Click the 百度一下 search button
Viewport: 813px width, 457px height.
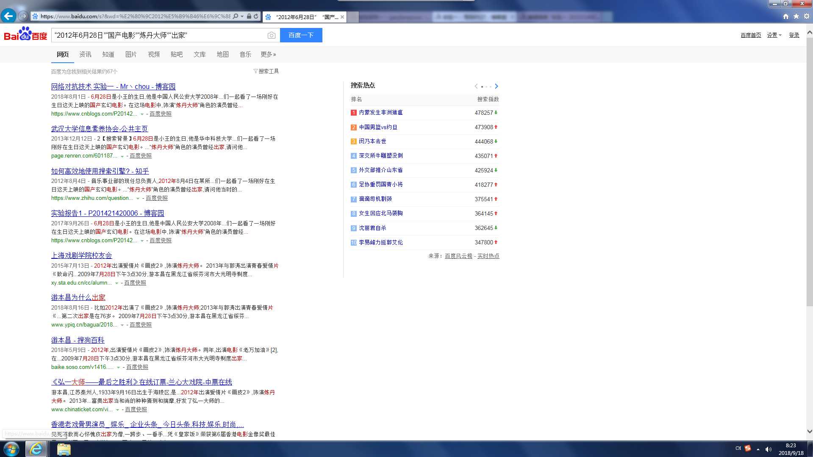301,35
